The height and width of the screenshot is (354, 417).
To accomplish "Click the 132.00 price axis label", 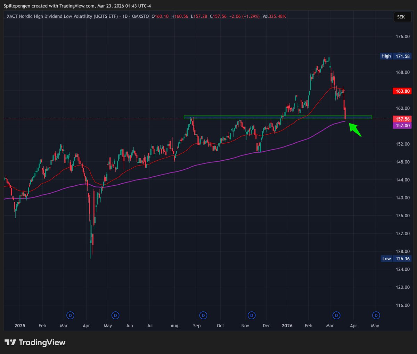I will tap(402, 234).
